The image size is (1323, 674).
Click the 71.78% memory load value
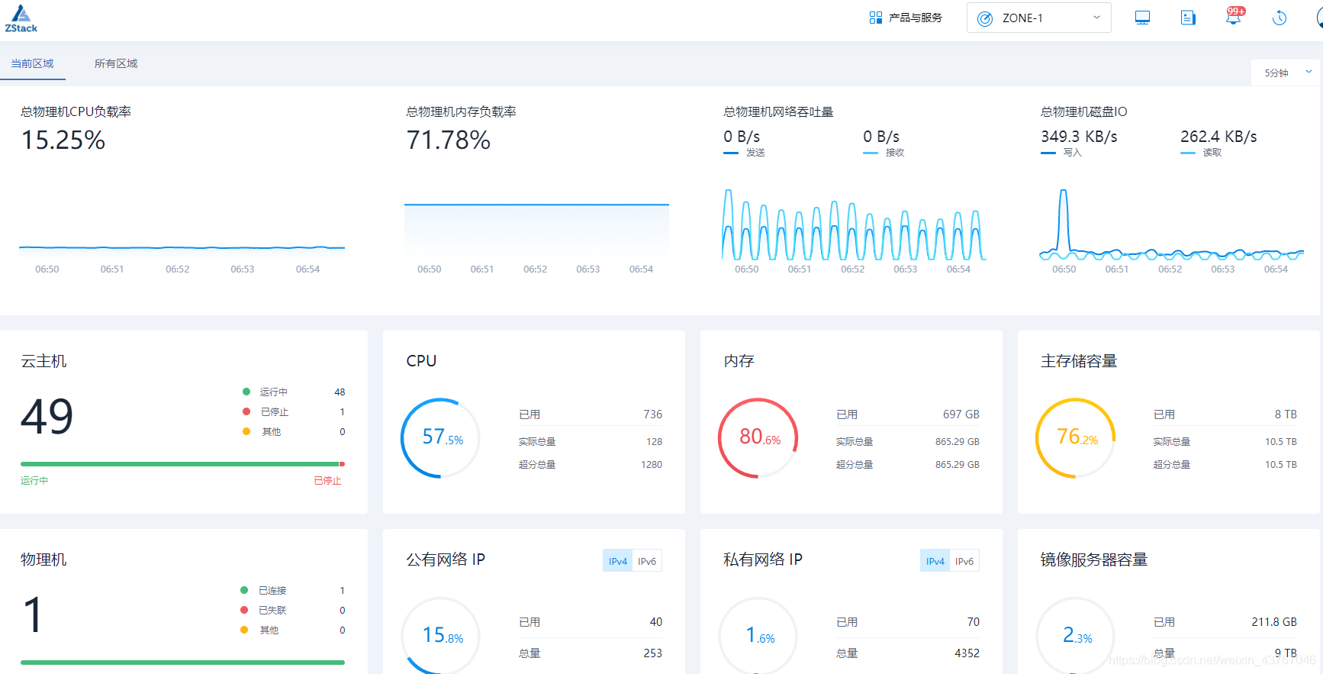coord(449,140)
